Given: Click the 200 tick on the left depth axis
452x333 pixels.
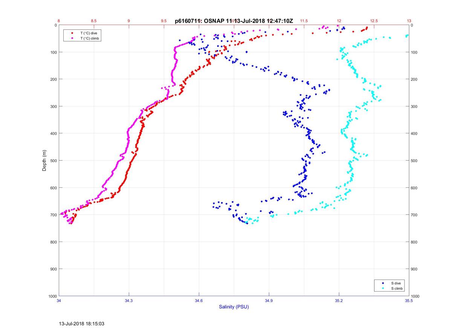Looking at the screenshot, I should [53, 79].
